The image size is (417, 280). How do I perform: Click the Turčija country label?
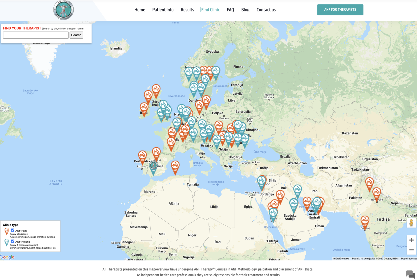click(x=263, y=168)
